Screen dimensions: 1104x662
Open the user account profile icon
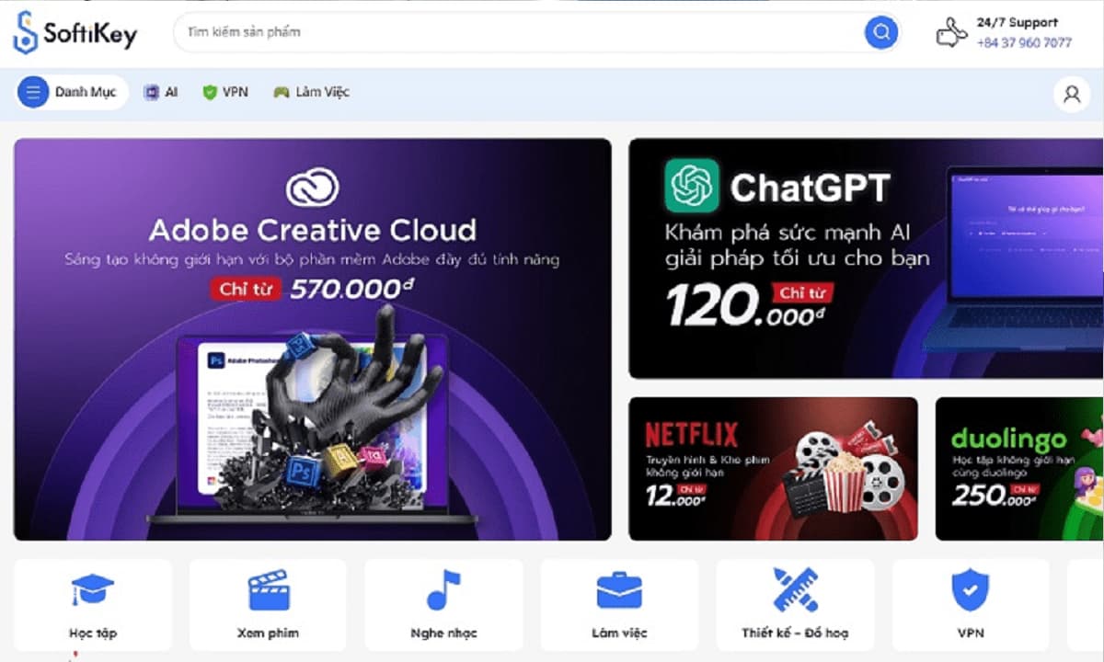pyautogui.click(x=1071, y=94)
